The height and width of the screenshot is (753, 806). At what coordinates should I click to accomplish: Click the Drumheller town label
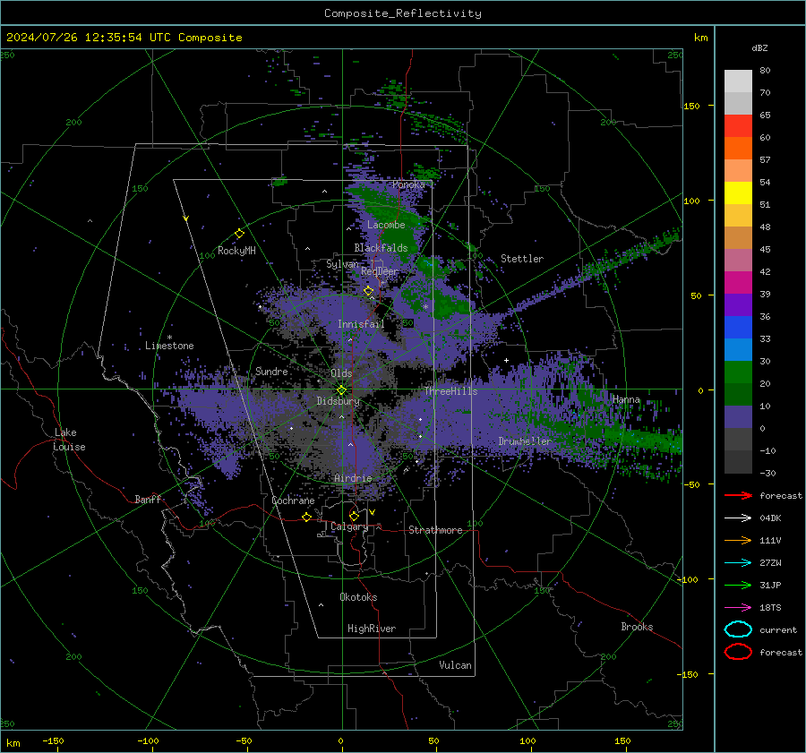(524, 441)
